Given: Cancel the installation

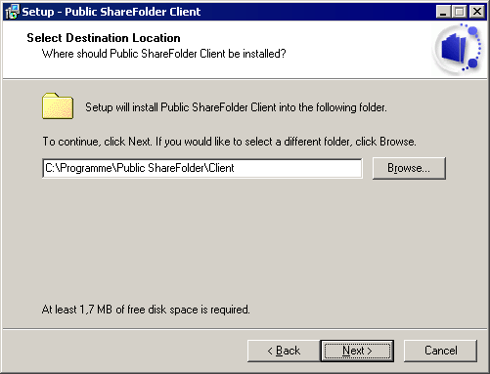Looking at the screenshot, I should click(x=440, y=351).
